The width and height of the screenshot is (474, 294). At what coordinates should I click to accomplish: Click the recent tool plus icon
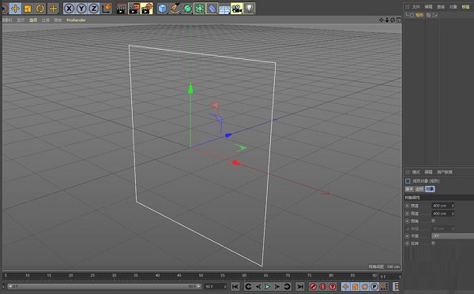[x=53, y=9]
